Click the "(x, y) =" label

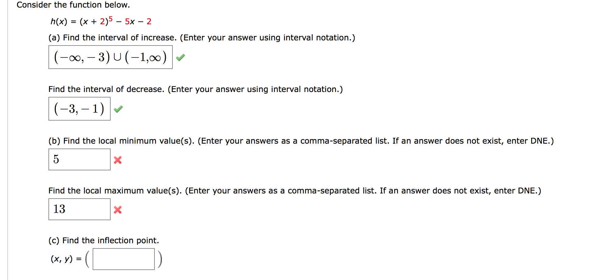coord(66,259)
